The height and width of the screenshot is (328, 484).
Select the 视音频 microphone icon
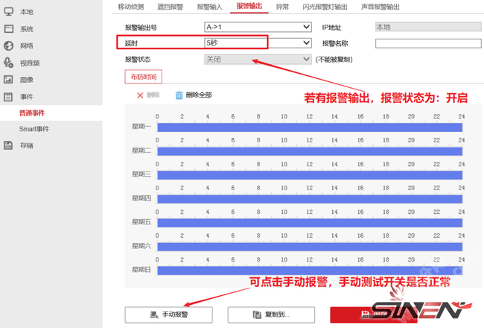(x=8, y=63)
